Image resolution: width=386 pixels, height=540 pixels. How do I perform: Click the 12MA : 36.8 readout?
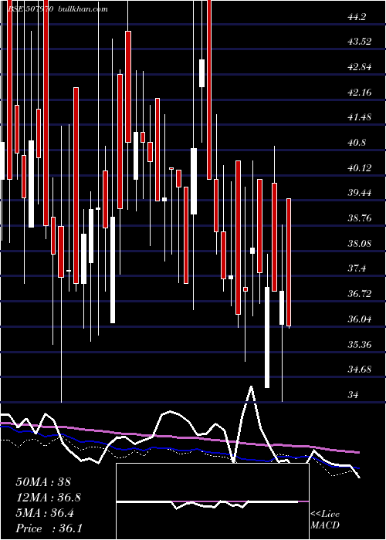click(x=49, y=498)
